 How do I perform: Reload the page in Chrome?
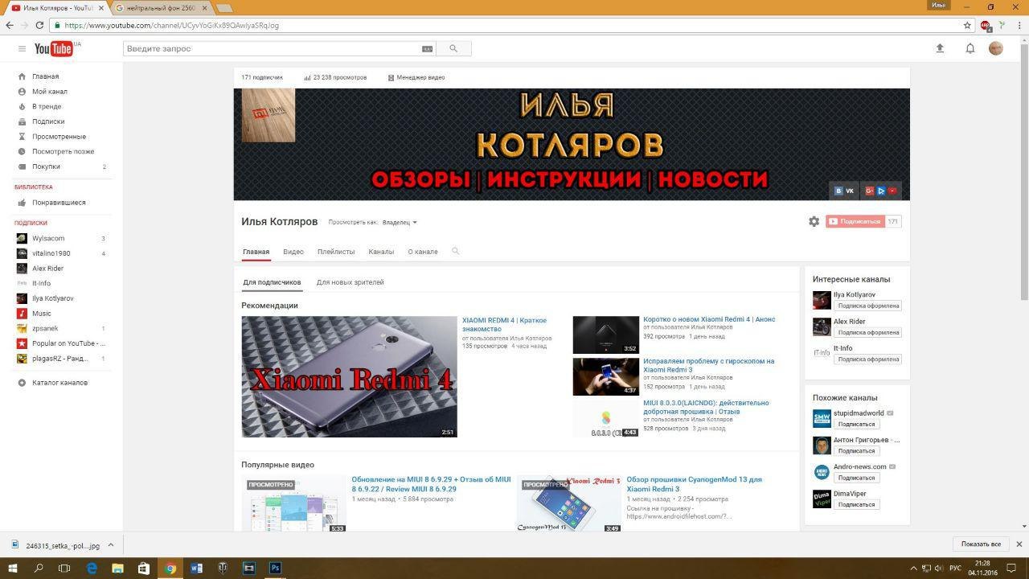click(39, 25)
